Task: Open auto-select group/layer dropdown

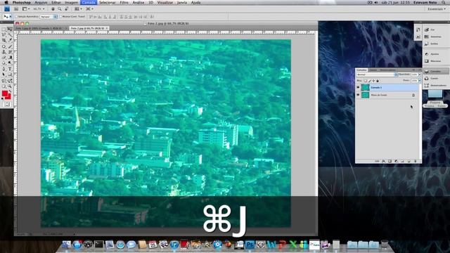Action: pyautogui.click(x=49, y=17)
